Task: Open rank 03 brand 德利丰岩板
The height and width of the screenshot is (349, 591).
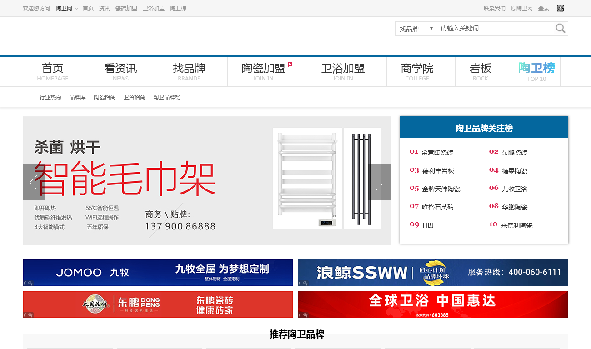Action: [x=438, y=171]
